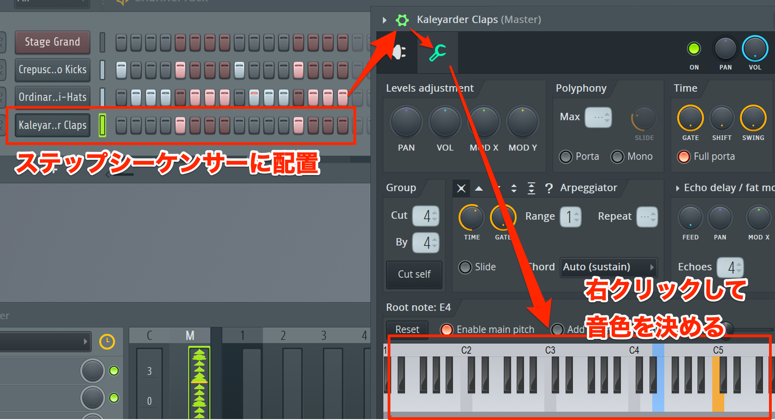Select mixer insert track 1
Viewport: 775px width, 420px height.
point(243,336)
